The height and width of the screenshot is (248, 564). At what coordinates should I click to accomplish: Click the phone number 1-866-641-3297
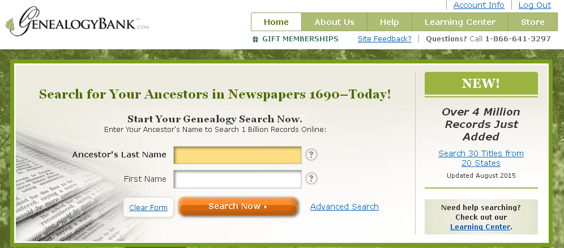(518, 39)
